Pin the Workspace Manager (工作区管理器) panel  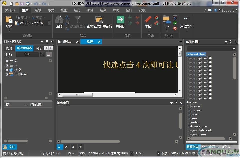(47, 42)
